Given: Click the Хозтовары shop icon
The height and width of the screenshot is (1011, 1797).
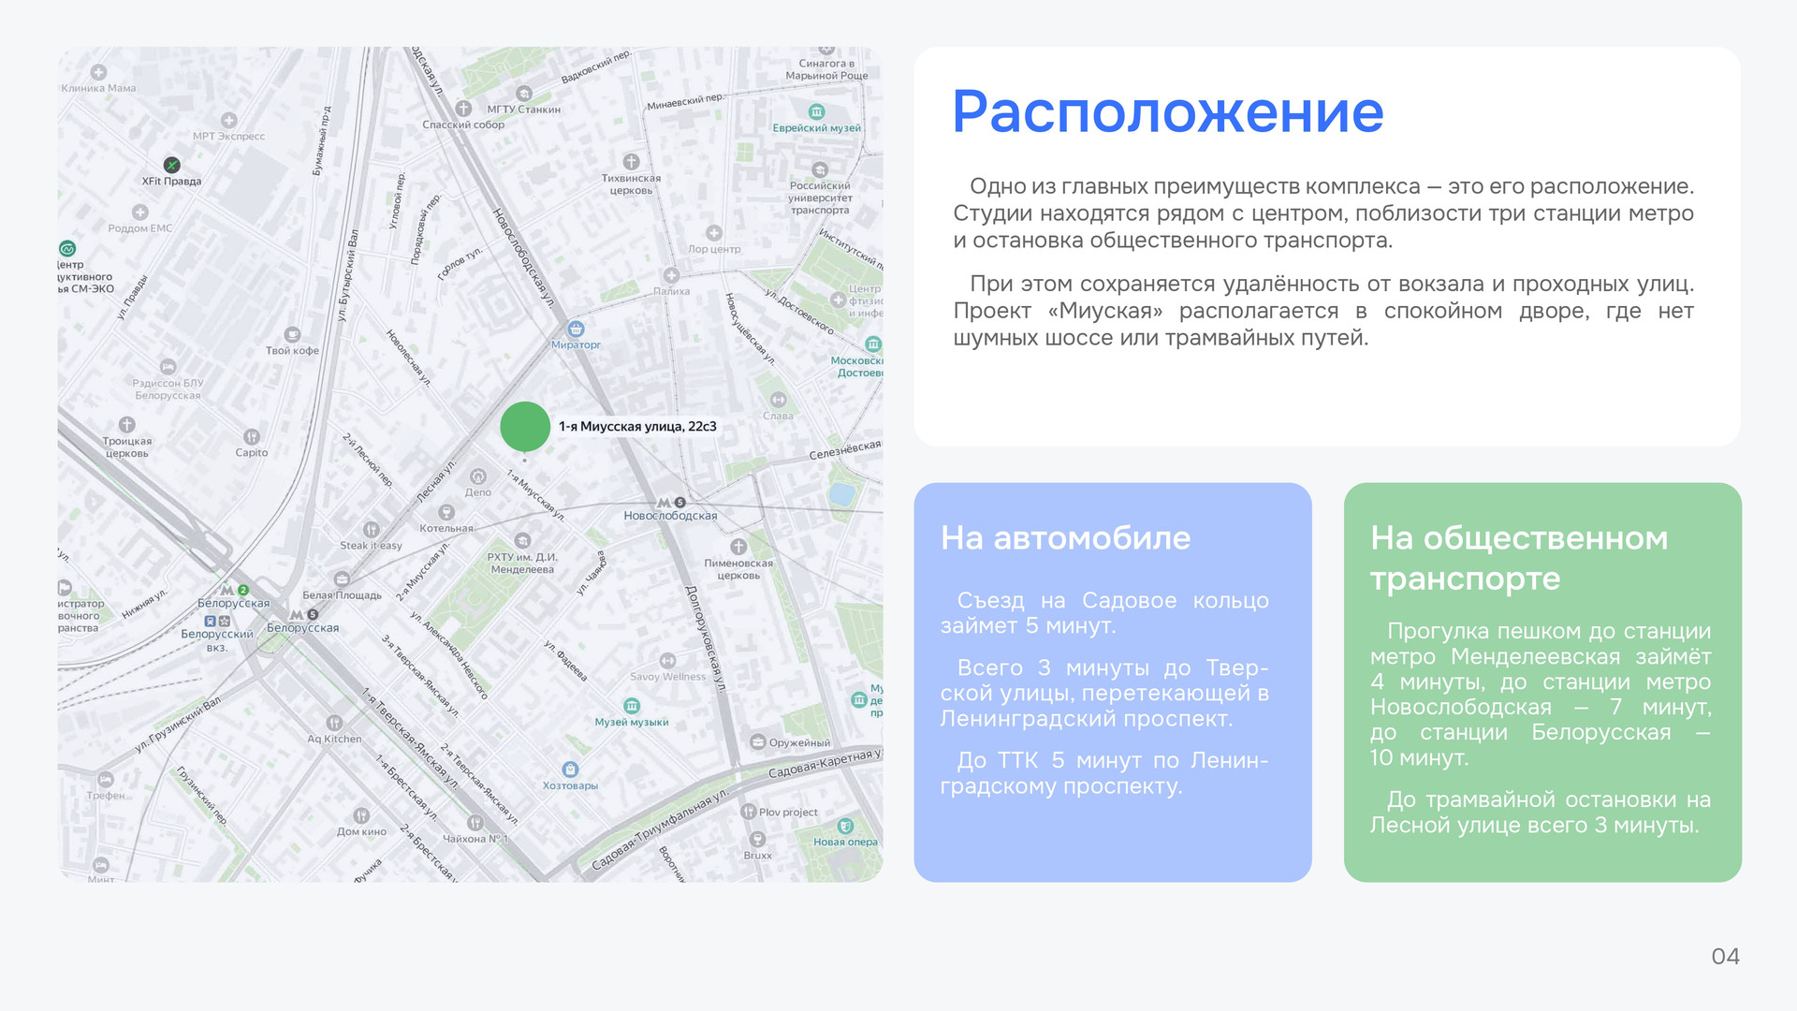Looking at the screenshot, I should point(570,769).
